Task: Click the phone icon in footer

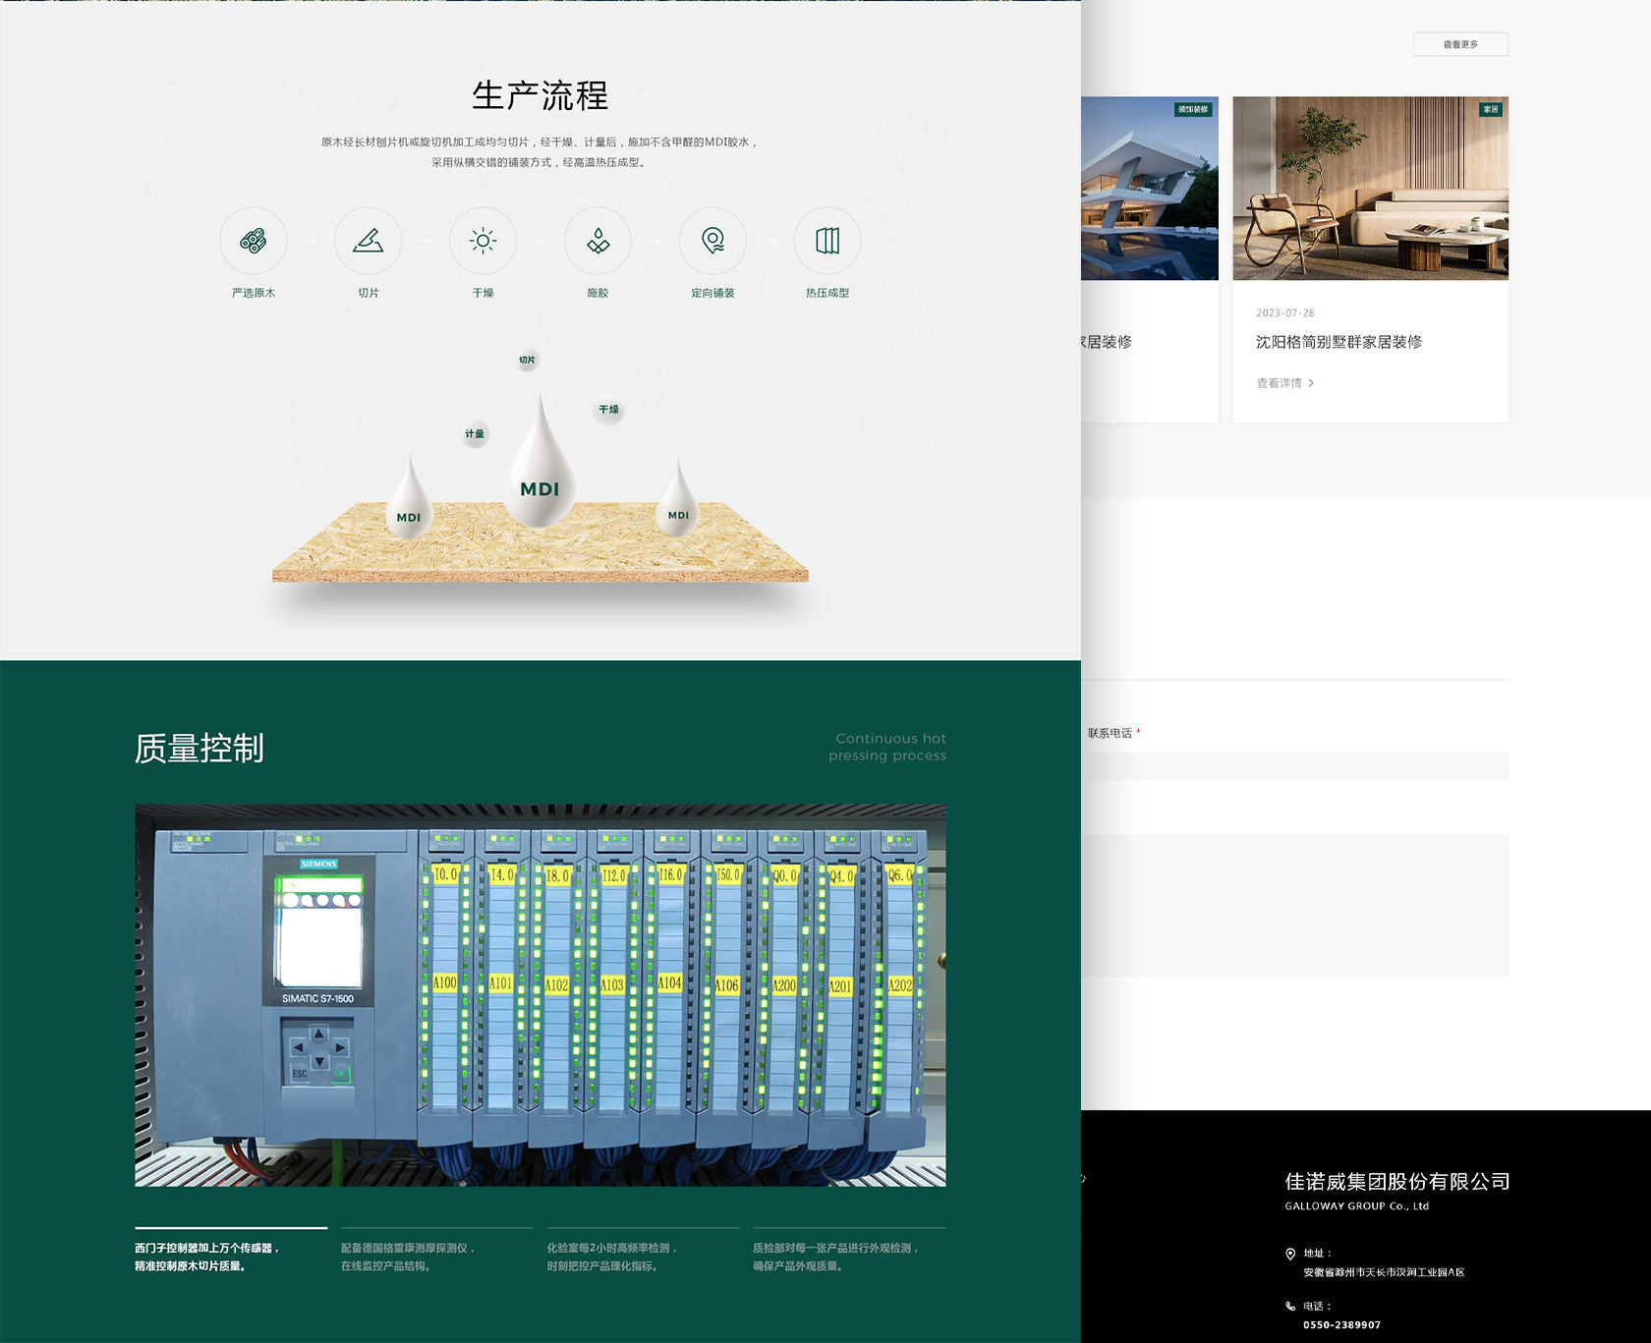Action: [1290, 1307]
